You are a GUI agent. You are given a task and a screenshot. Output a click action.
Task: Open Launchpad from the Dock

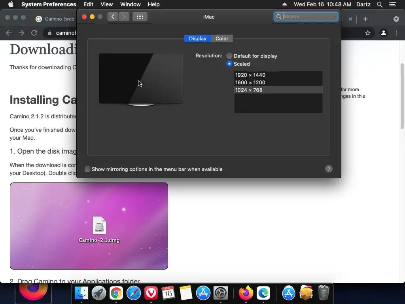point(98,293)
